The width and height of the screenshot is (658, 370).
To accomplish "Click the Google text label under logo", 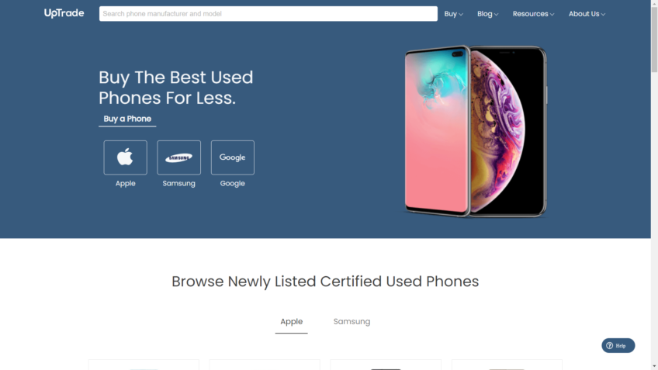I will 233,183.
